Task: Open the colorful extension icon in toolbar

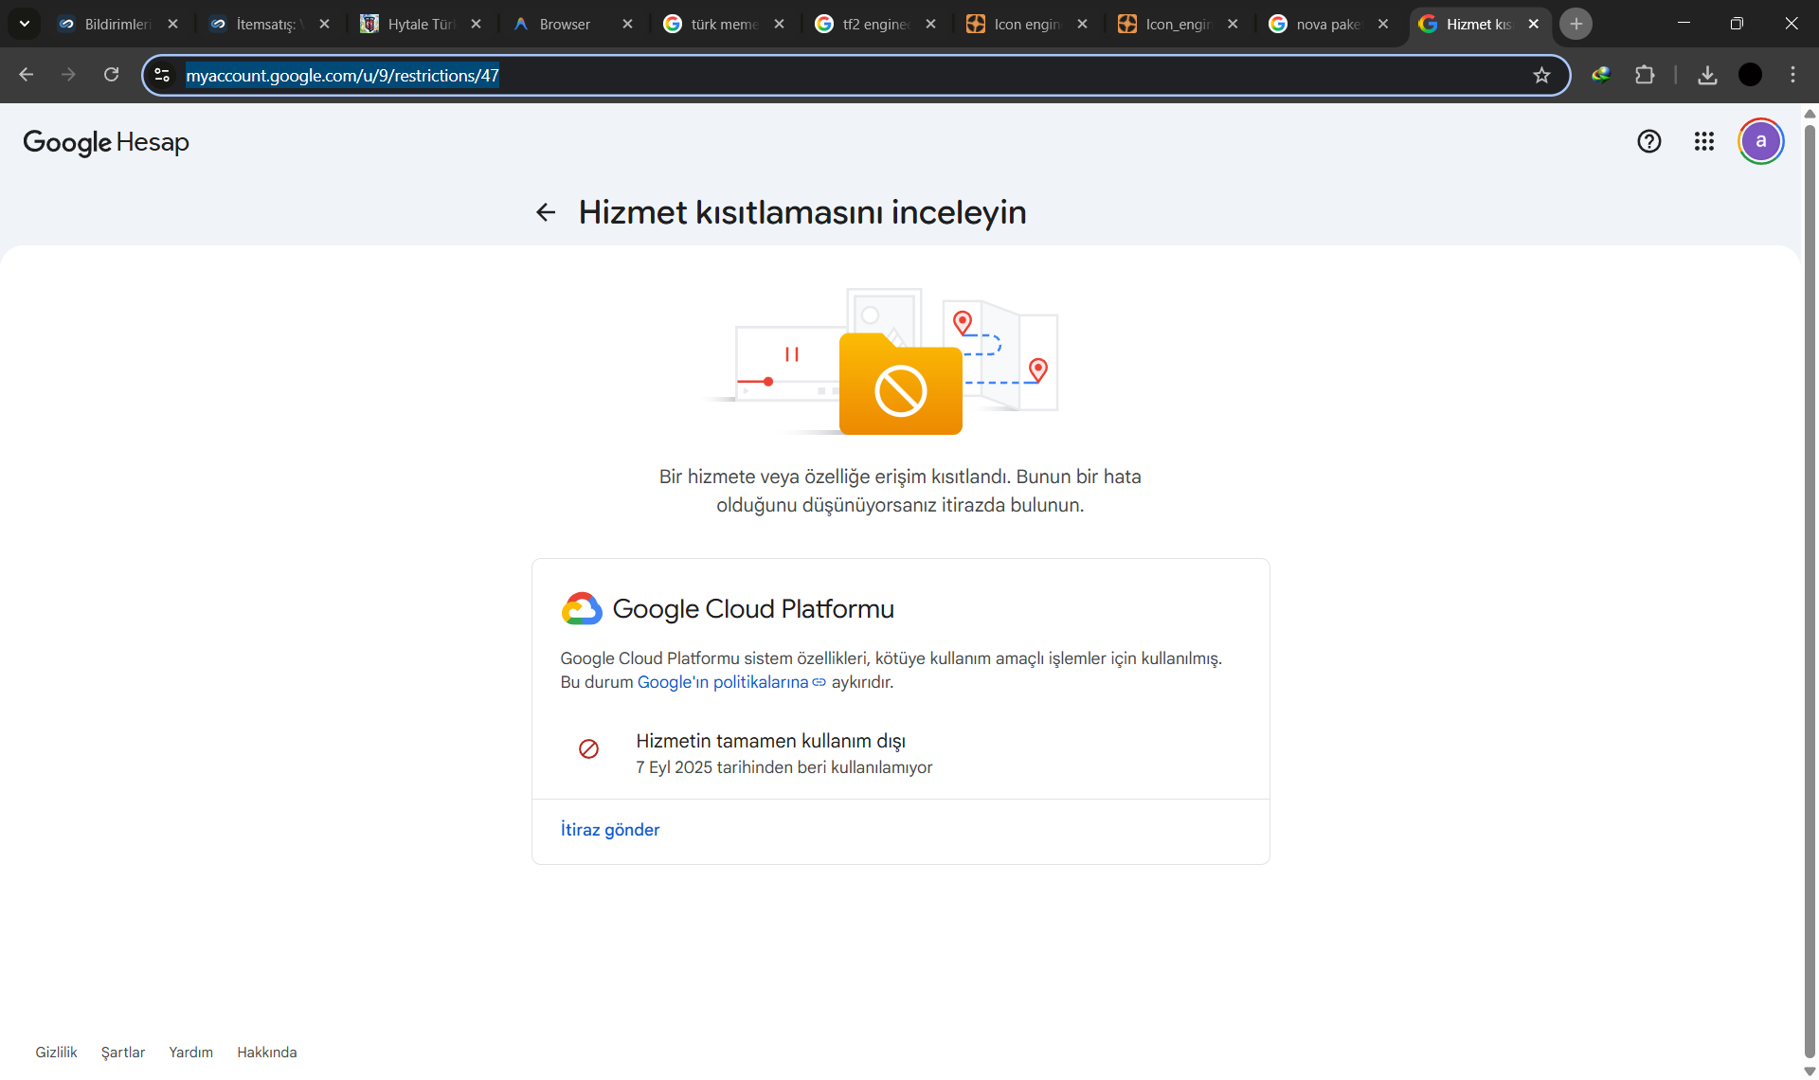Action: pos(1601,75)
